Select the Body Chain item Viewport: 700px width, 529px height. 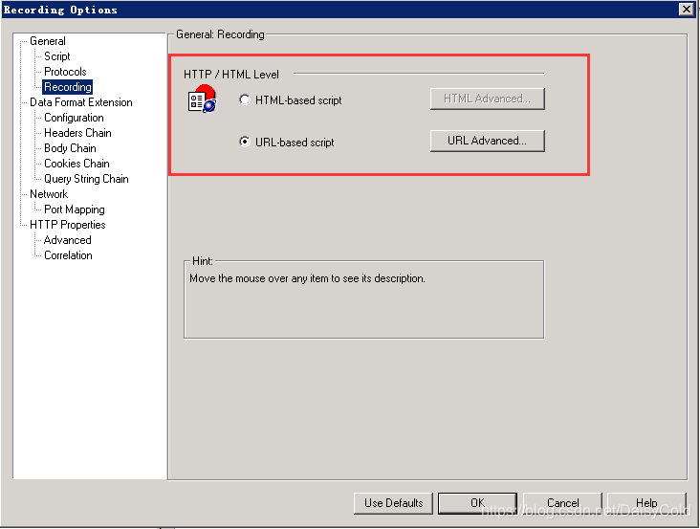(x=70, y=147)
